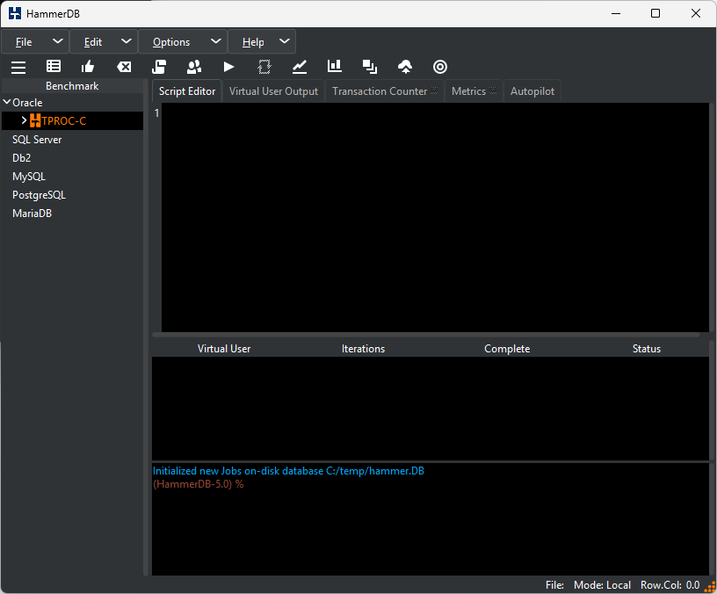Screen dimensions: 717x594
Task: Maximize the HammerDB window
Action: point(655,13)
